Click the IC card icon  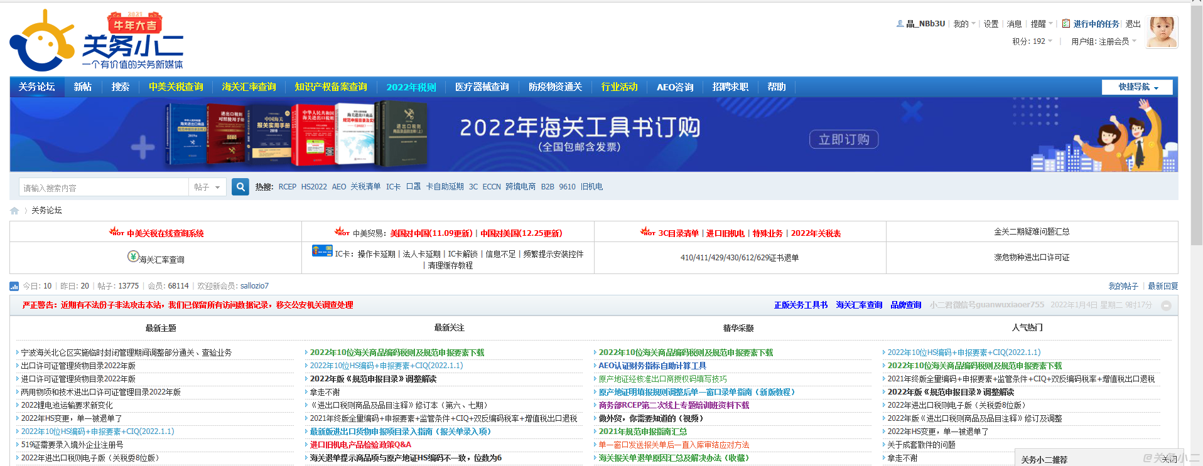pyautogui.click(x=322, y=251)
